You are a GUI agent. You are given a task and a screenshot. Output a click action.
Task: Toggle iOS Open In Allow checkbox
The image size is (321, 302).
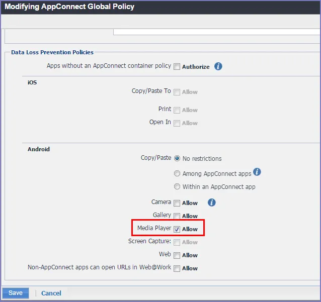[177, 123]
